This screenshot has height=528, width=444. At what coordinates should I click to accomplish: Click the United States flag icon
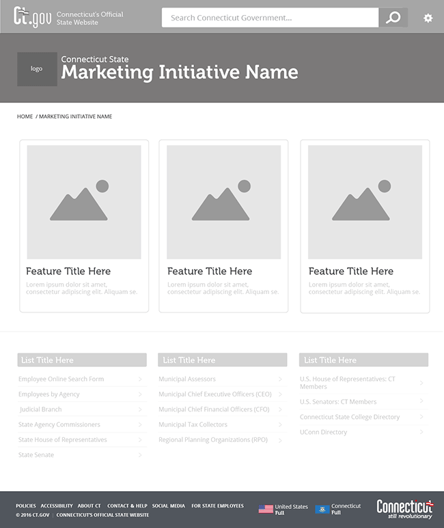266,509
